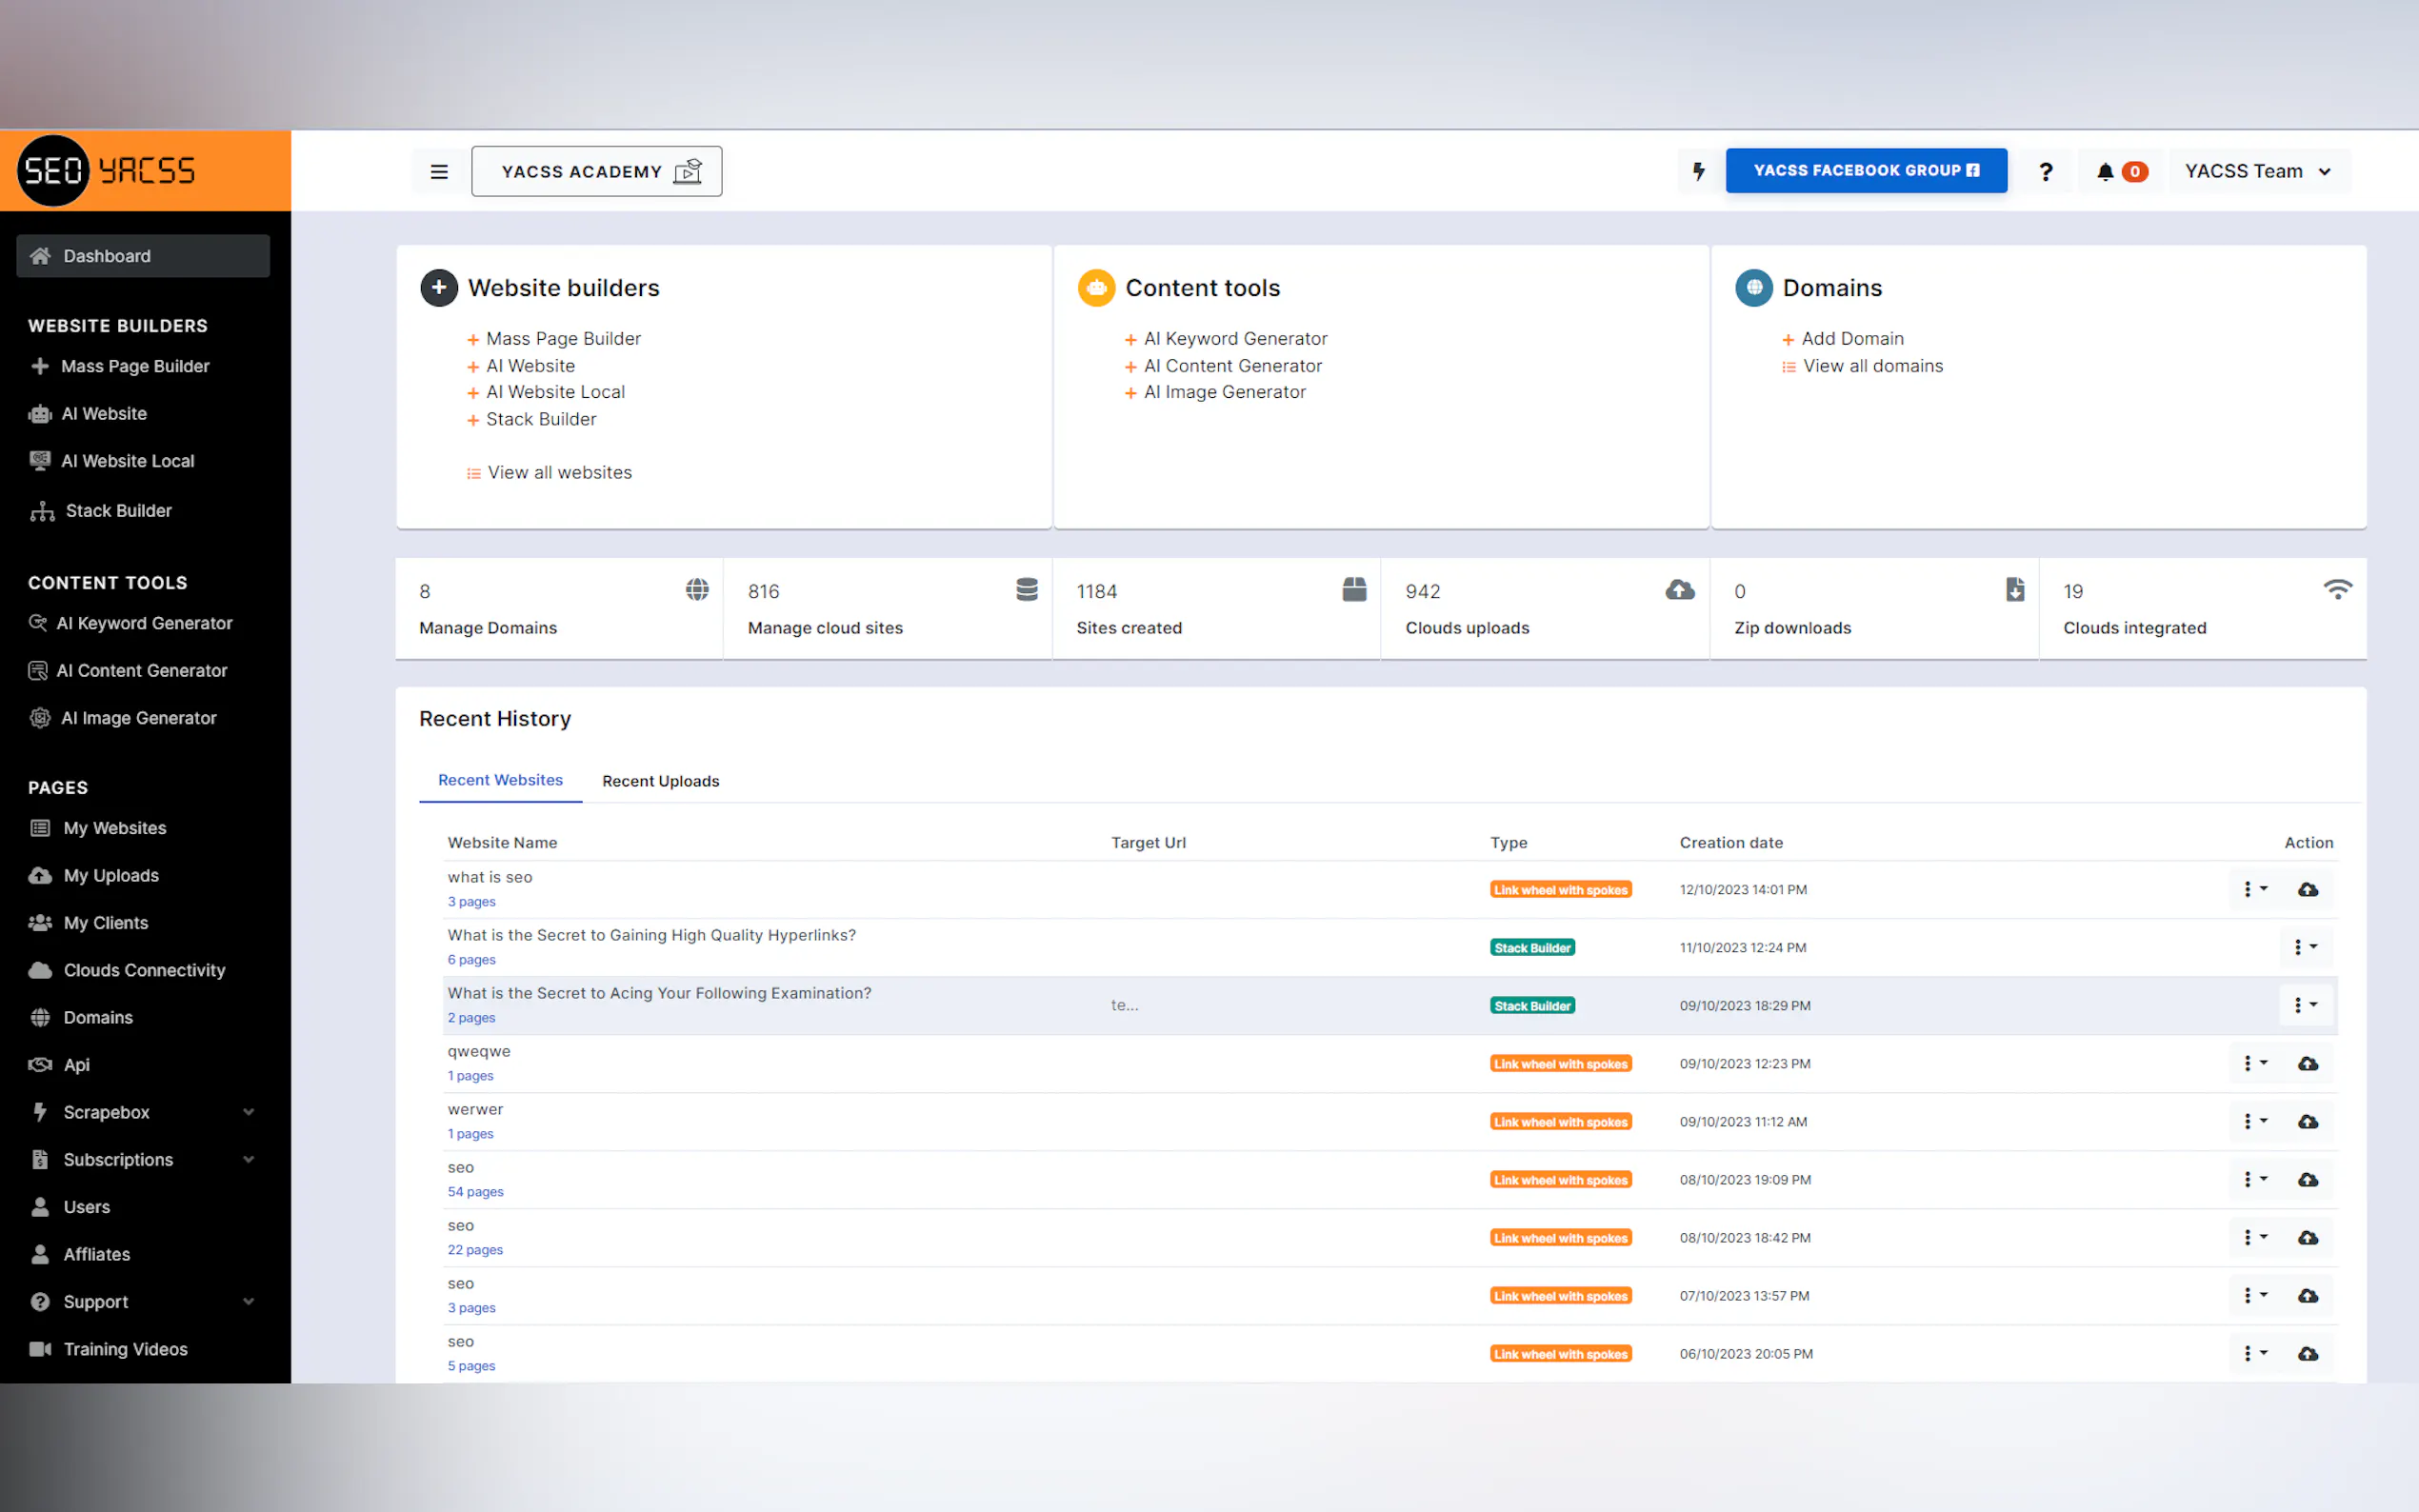This screenshot has width=2419, height=1512.
Task: Click the View all websites link
Action: [559, 472]
